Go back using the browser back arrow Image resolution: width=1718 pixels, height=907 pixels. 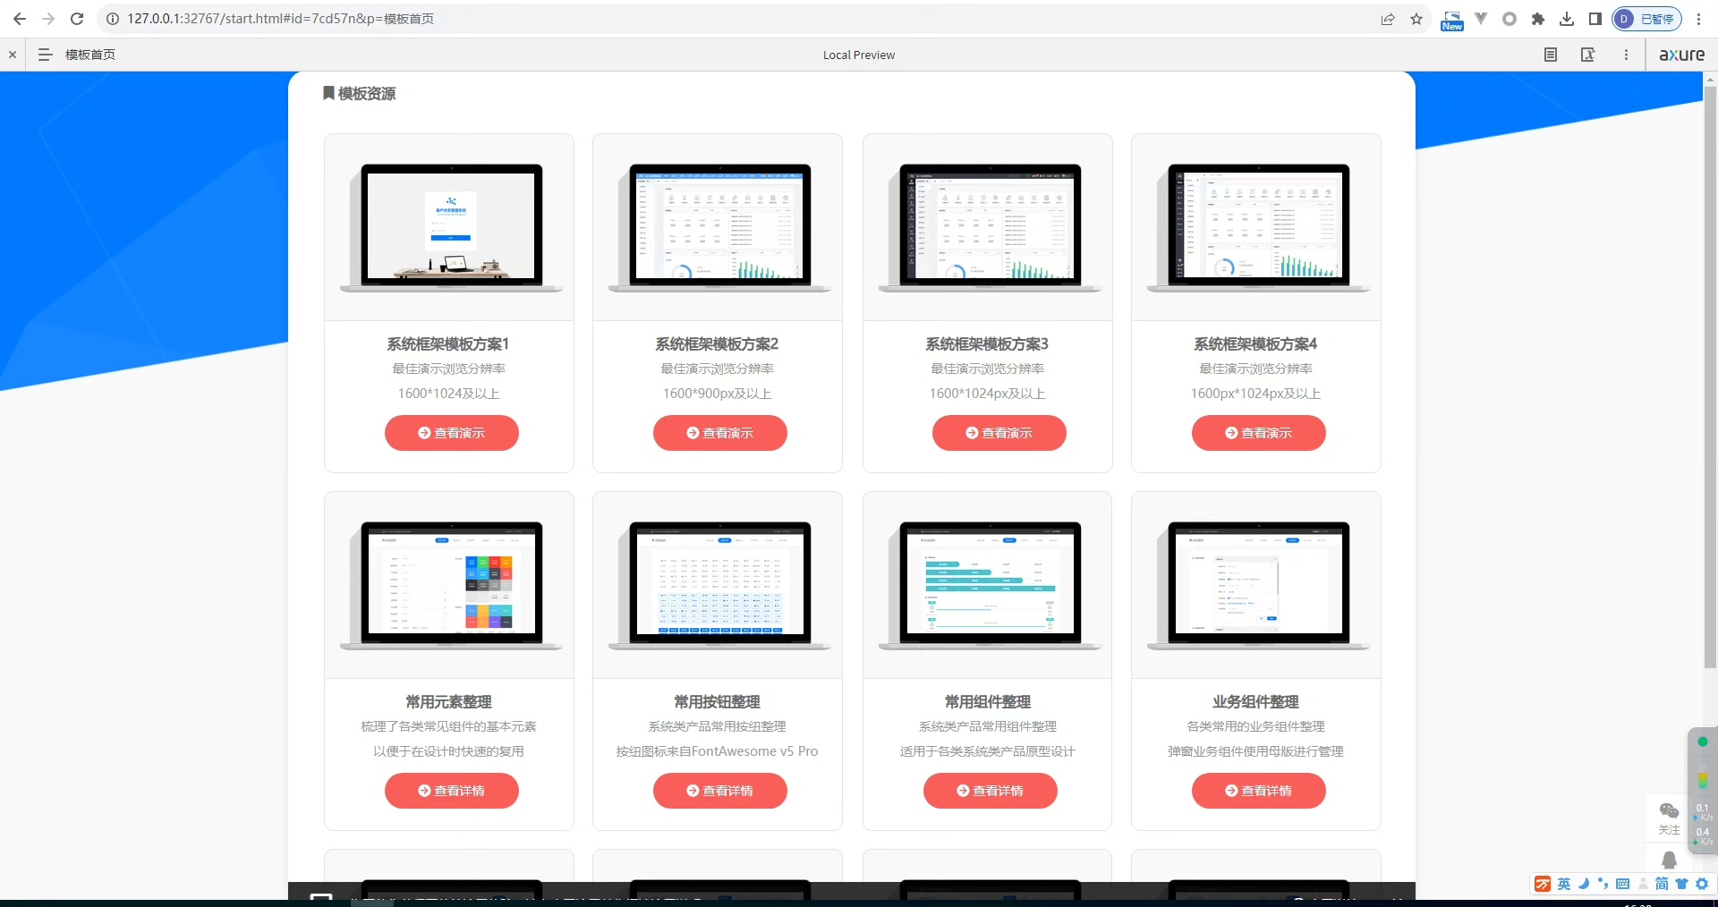point(20,19)
